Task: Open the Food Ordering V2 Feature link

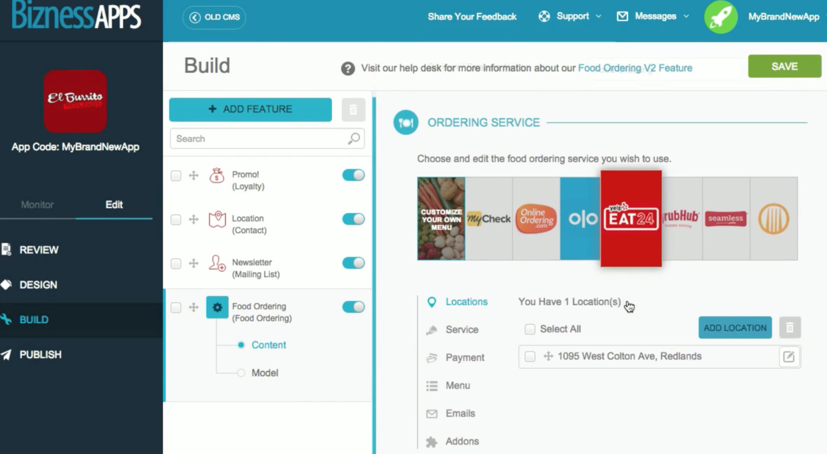Action: (x=635, y=68)
